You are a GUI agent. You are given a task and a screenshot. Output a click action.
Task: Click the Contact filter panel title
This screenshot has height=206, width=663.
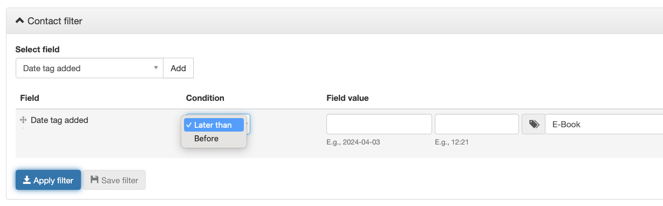[55, 21]
